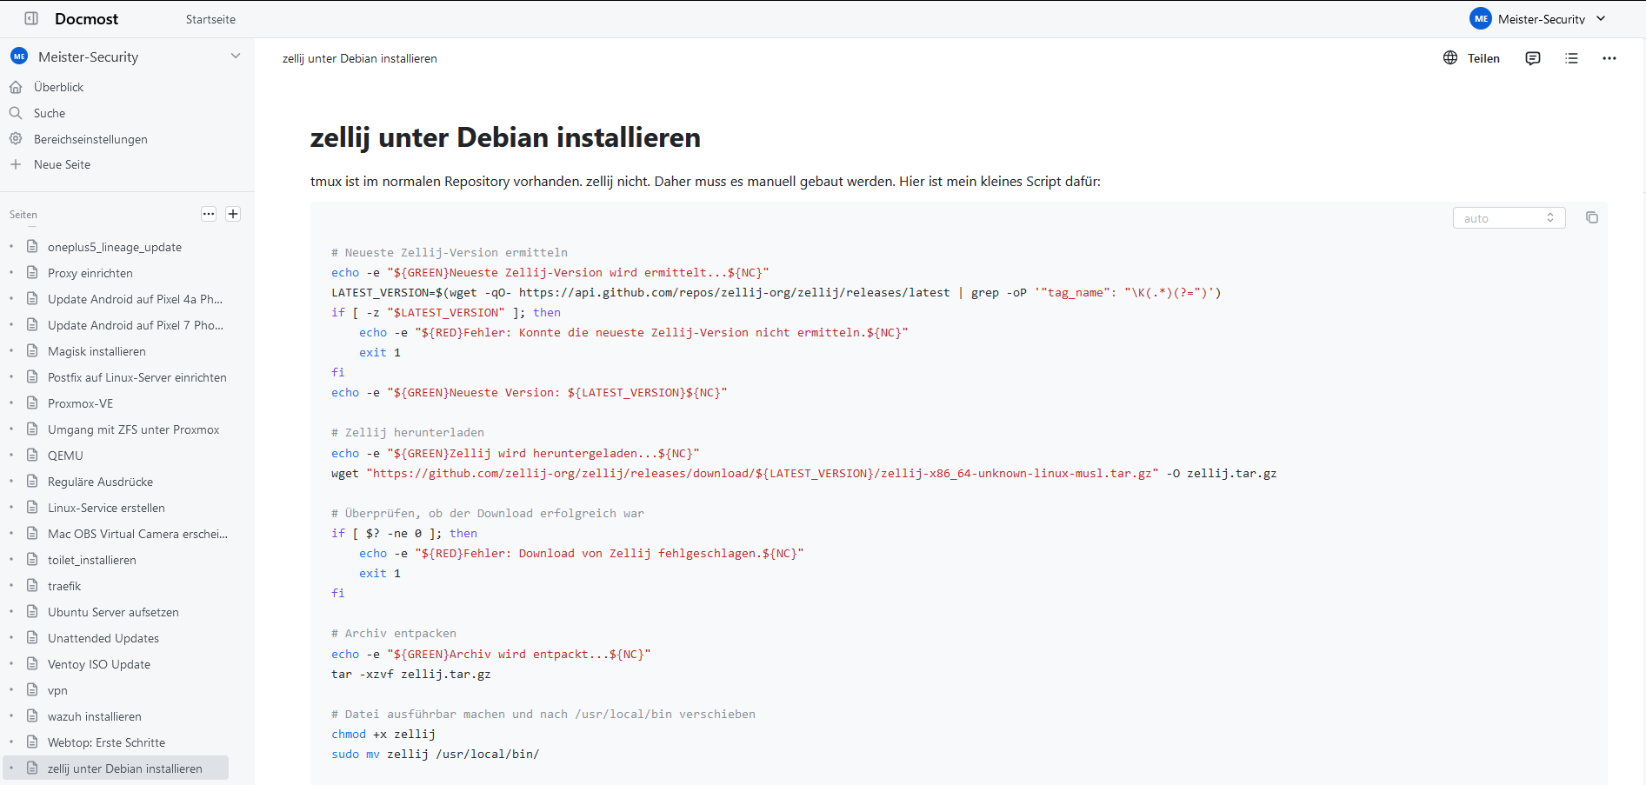The image size is (1646, 785).
Task: Open the code block language selector showing auto
Action: tap(1509, 217)
